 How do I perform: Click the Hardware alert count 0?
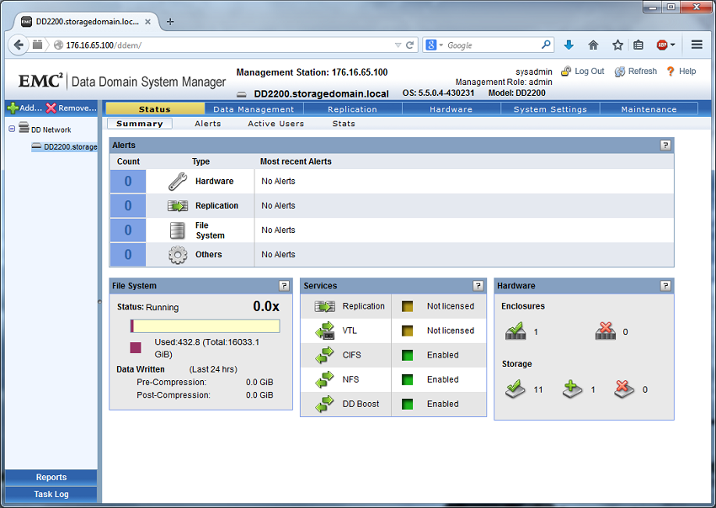[128, 181]
